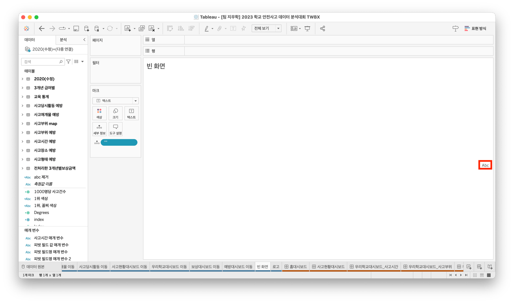
Task: Click the Pause Auto Updates icon
Action: [x=97, y=28]
